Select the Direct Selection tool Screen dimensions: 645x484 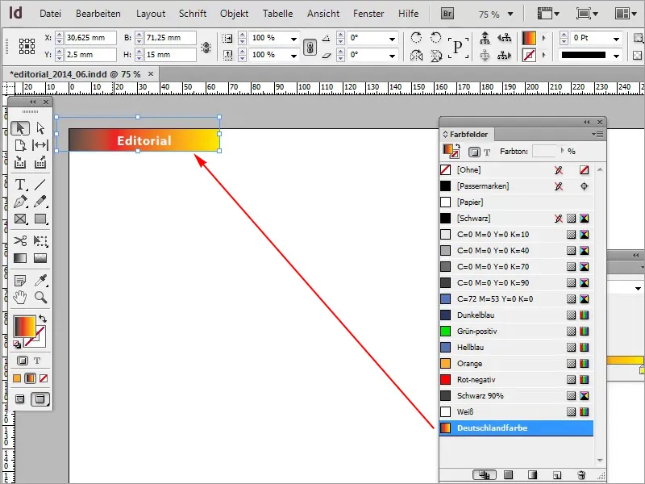[x=39, y=128]
